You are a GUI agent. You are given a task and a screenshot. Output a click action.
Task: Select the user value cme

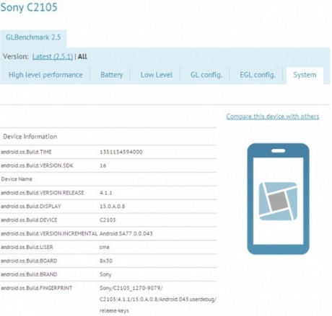105,247
